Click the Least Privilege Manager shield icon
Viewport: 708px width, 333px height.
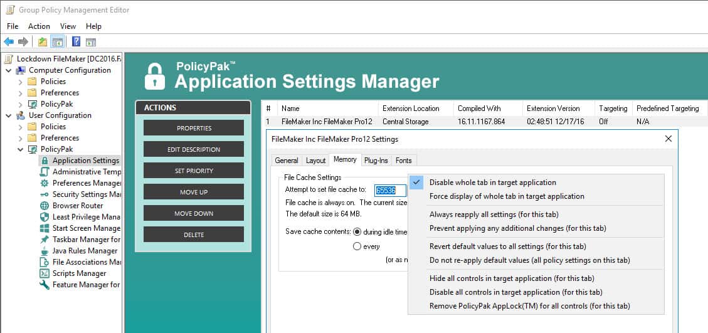point(45,217)
